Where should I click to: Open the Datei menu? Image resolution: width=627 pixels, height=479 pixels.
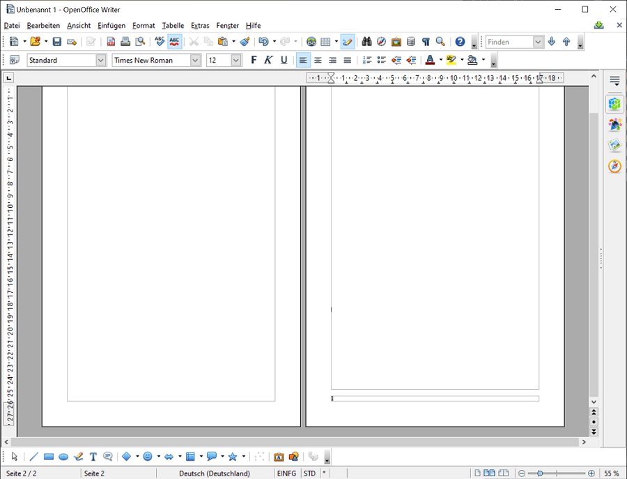(12, 26)
